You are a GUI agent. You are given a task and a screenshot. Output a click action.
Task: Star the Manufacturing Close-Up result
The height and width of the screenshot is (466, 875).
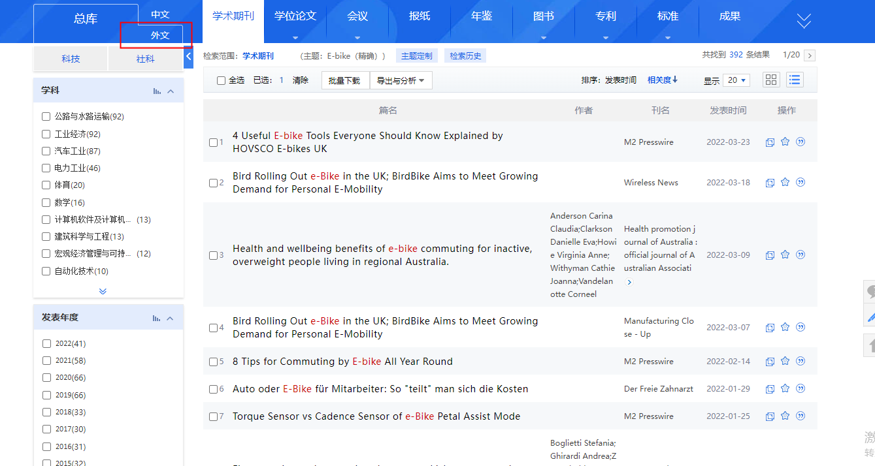(x=785, y=327)
